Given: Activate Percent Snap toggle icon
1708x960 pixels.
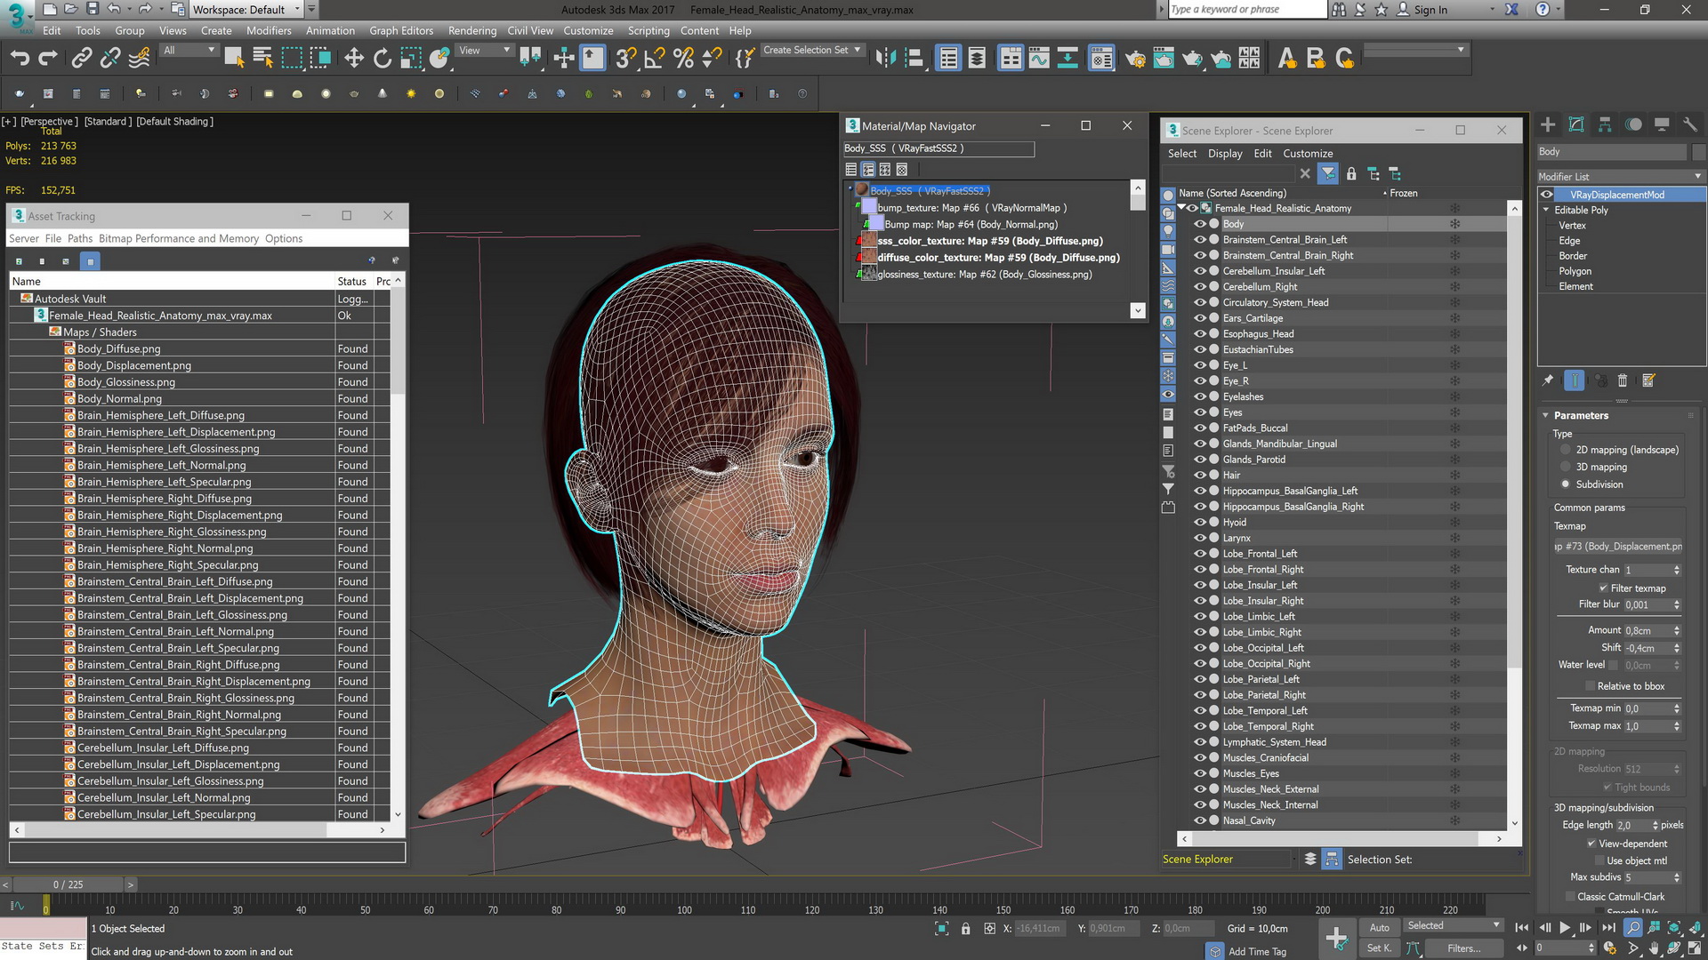Looking at the screenshot, I should tap(683, 59).
